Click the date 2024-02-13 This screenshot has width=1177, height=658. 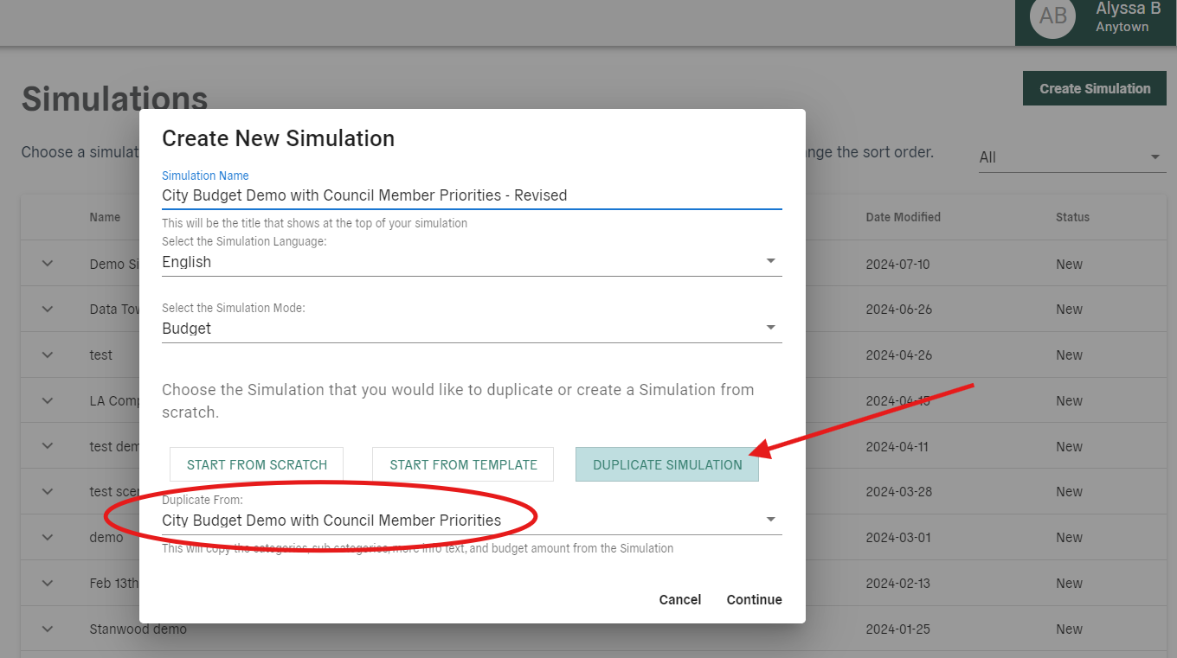897,583
